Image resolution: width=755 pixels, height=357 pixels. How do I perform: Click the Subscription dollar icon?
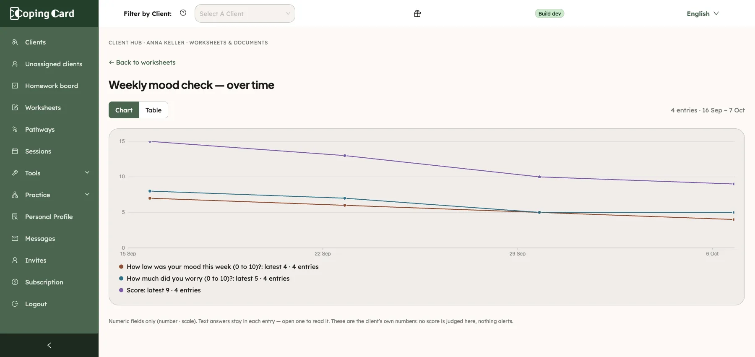[15, 282]
